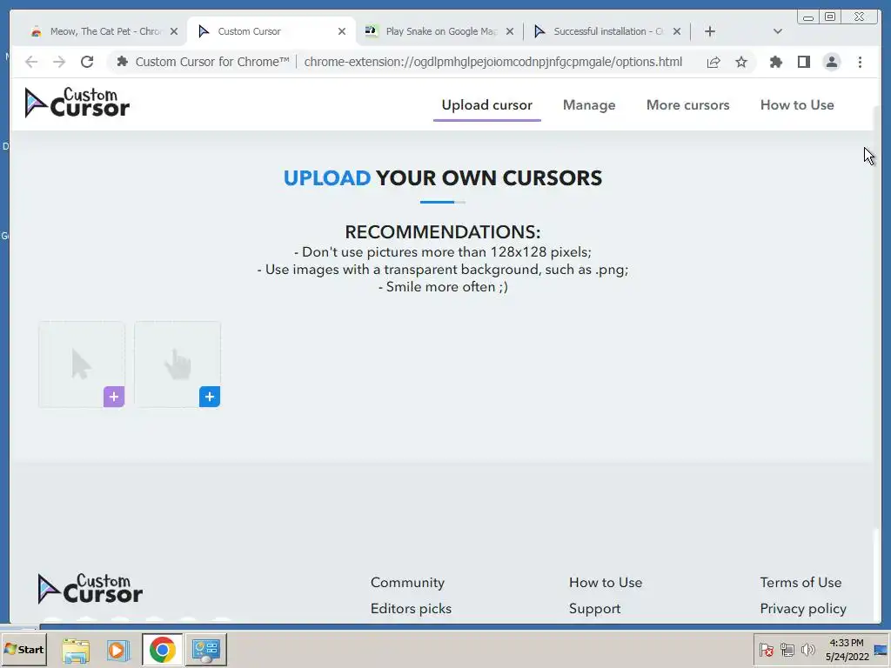Go back to previous page
Image resolution: width=891 pixels, height=668 pixels.
pos(31,62)
